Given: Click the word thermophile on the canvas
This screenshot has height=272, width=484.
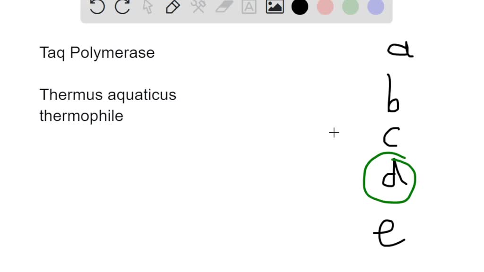Looking at the screenshot, I should click(81, 116).
